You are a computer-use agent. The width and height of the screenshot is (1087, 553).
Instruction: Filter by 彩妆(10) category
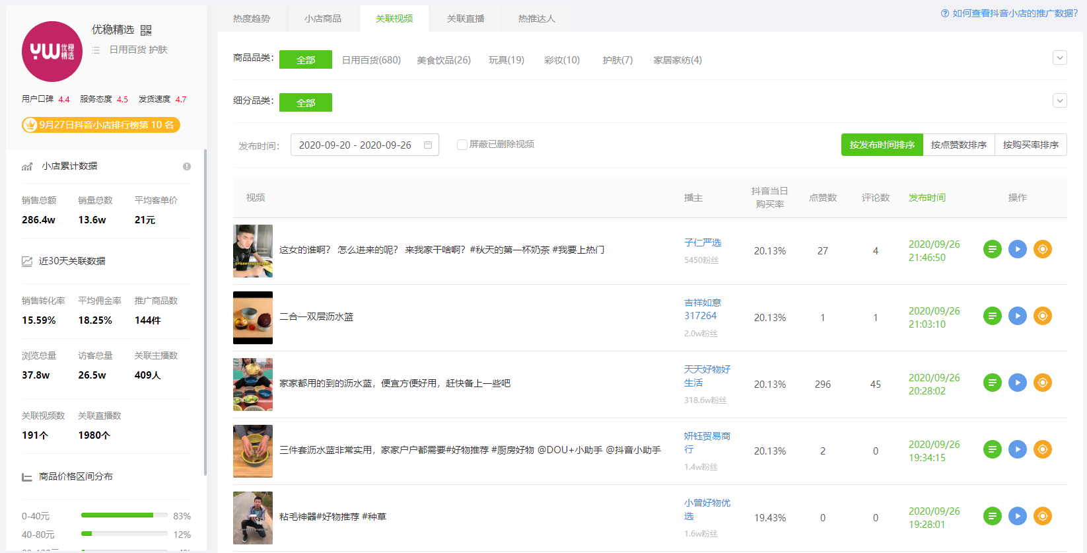[x=562, y=60]
